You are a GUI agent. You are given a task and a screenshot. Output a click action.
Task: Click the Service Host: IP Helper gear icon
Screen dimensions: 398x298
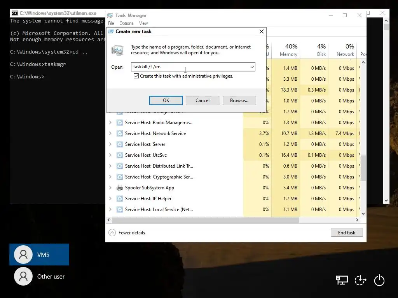pyautogui.click(x=120, y=199)
